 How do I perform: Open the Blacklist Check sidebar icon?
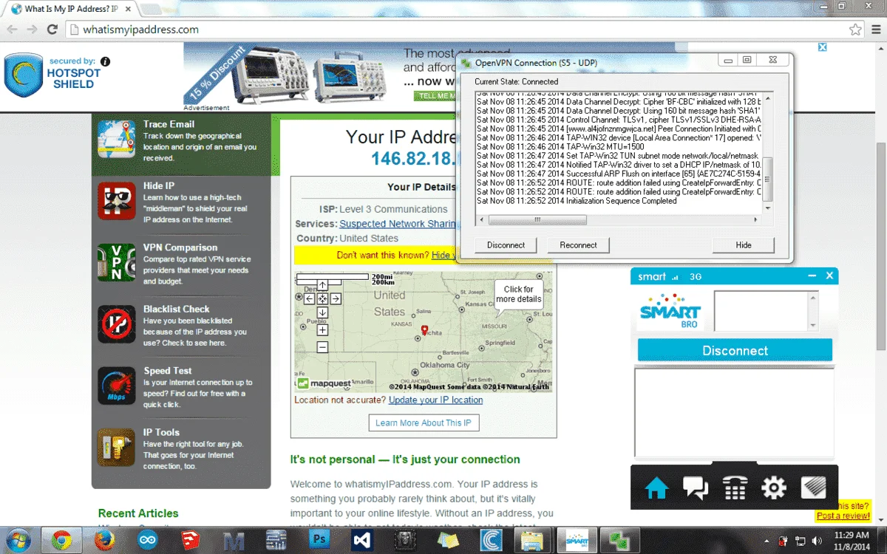[x=117, y=324]
